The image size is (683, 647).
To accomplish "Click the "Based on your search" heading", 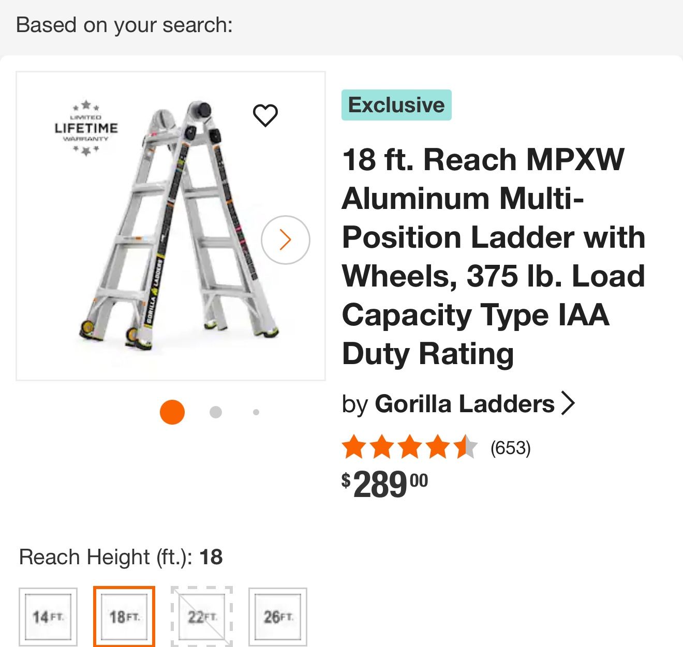I will coord(125,25).
